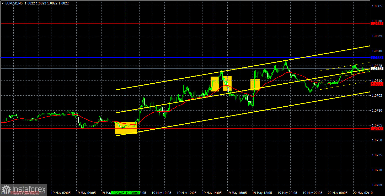This screenshot has width=385, height=196.
Task: Click the 22 May 02:10 time axis label
Action: point(363,193)
